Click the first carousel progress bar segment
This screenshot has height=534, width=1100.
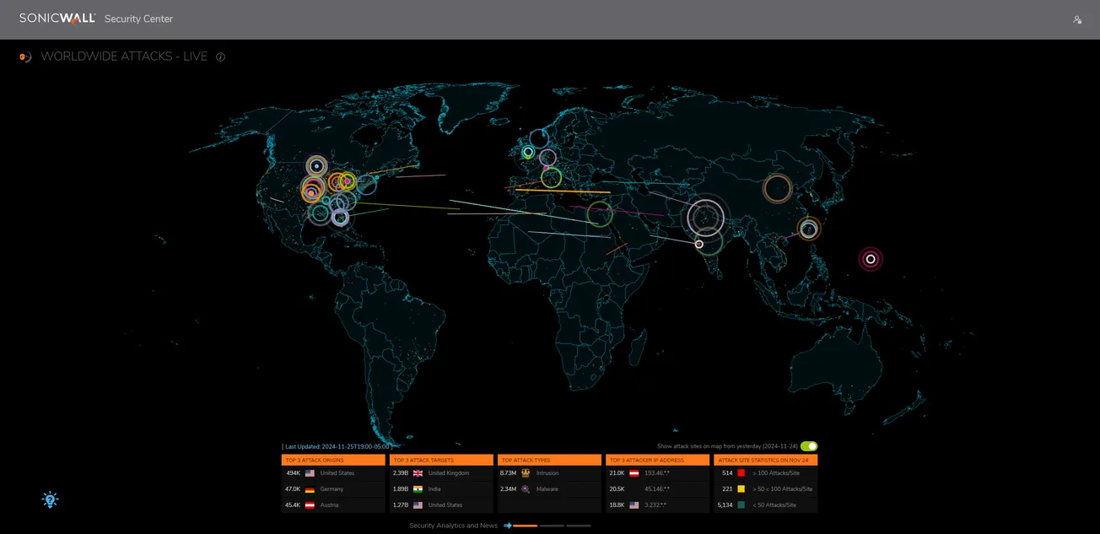[526, 525]
